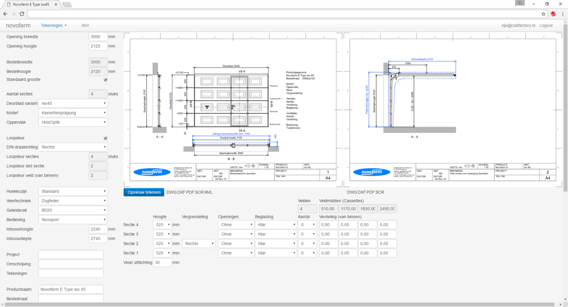Open the Sectie 3 Hoogte dropdown
Screen dimensions: 568x307
(162, 234)
